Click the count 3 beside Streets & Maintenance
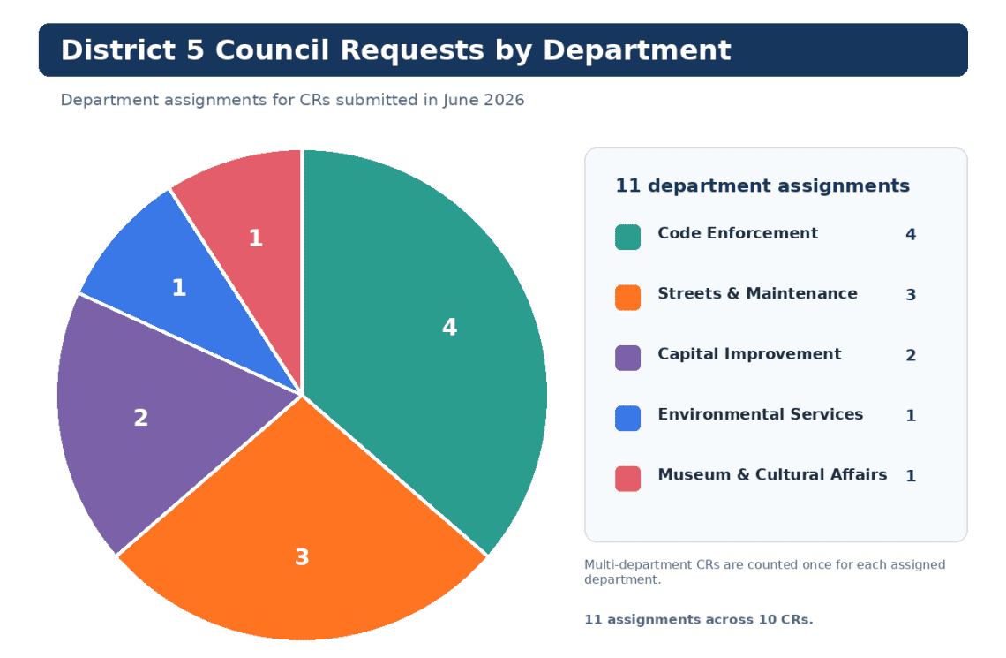 [911, 295]
